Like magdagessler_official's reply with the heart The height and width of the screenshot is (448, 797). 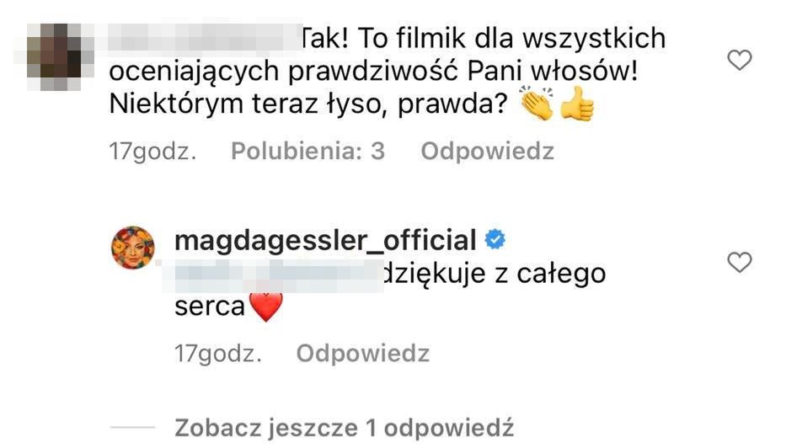739,262
